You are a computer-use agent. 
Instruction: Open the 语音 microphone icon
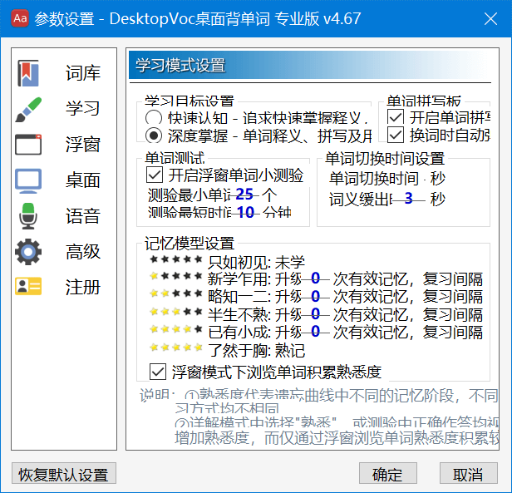(28, 215)
